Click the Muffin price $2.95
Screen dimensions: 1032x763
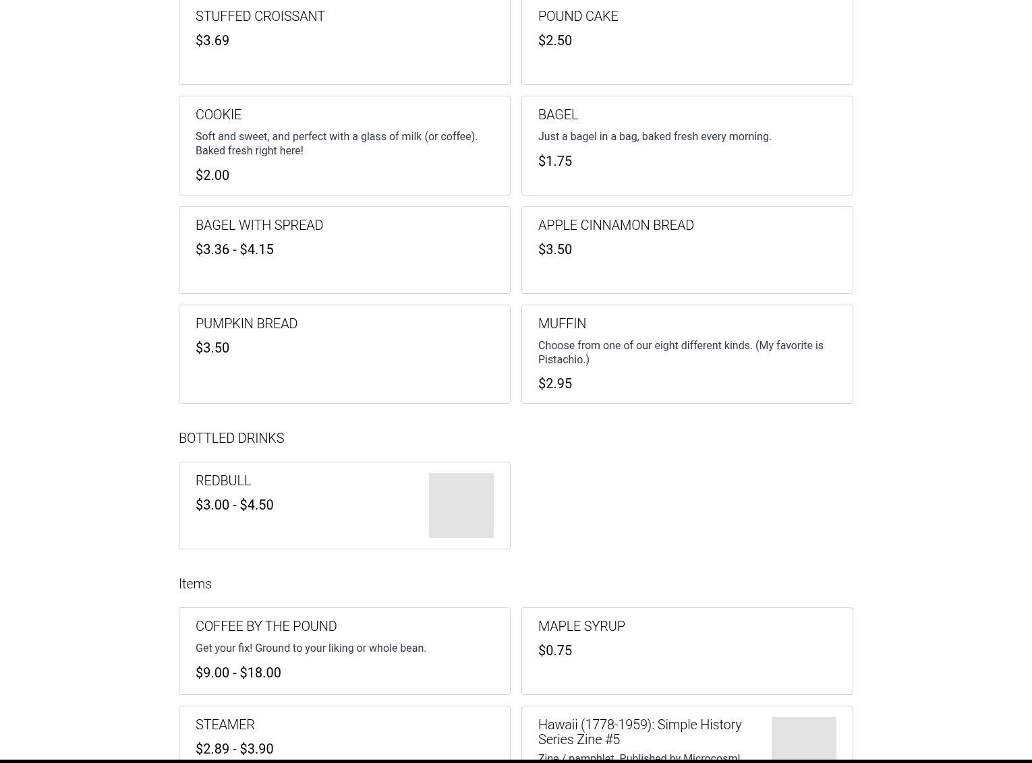555,384
